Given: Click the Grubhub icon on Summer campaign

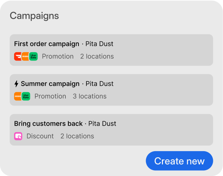Looking at the screenshot, I should [18, 96].
